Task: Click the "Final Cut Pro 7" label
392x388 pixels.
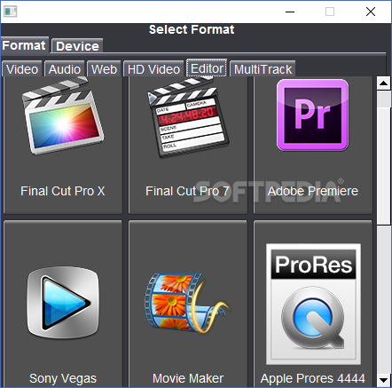Action: (187, 191)
